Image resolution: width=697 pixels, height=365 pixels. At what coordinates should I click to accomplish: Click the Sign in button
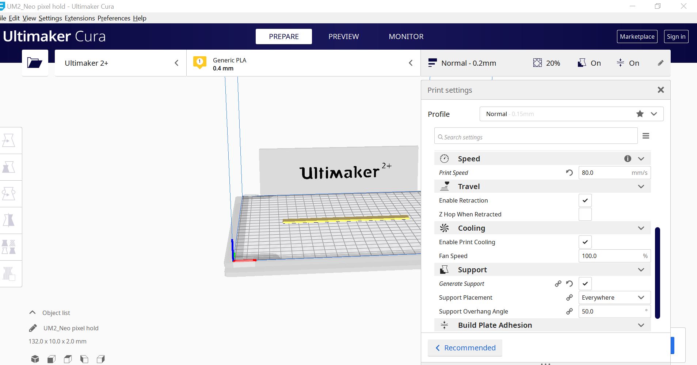676,36
